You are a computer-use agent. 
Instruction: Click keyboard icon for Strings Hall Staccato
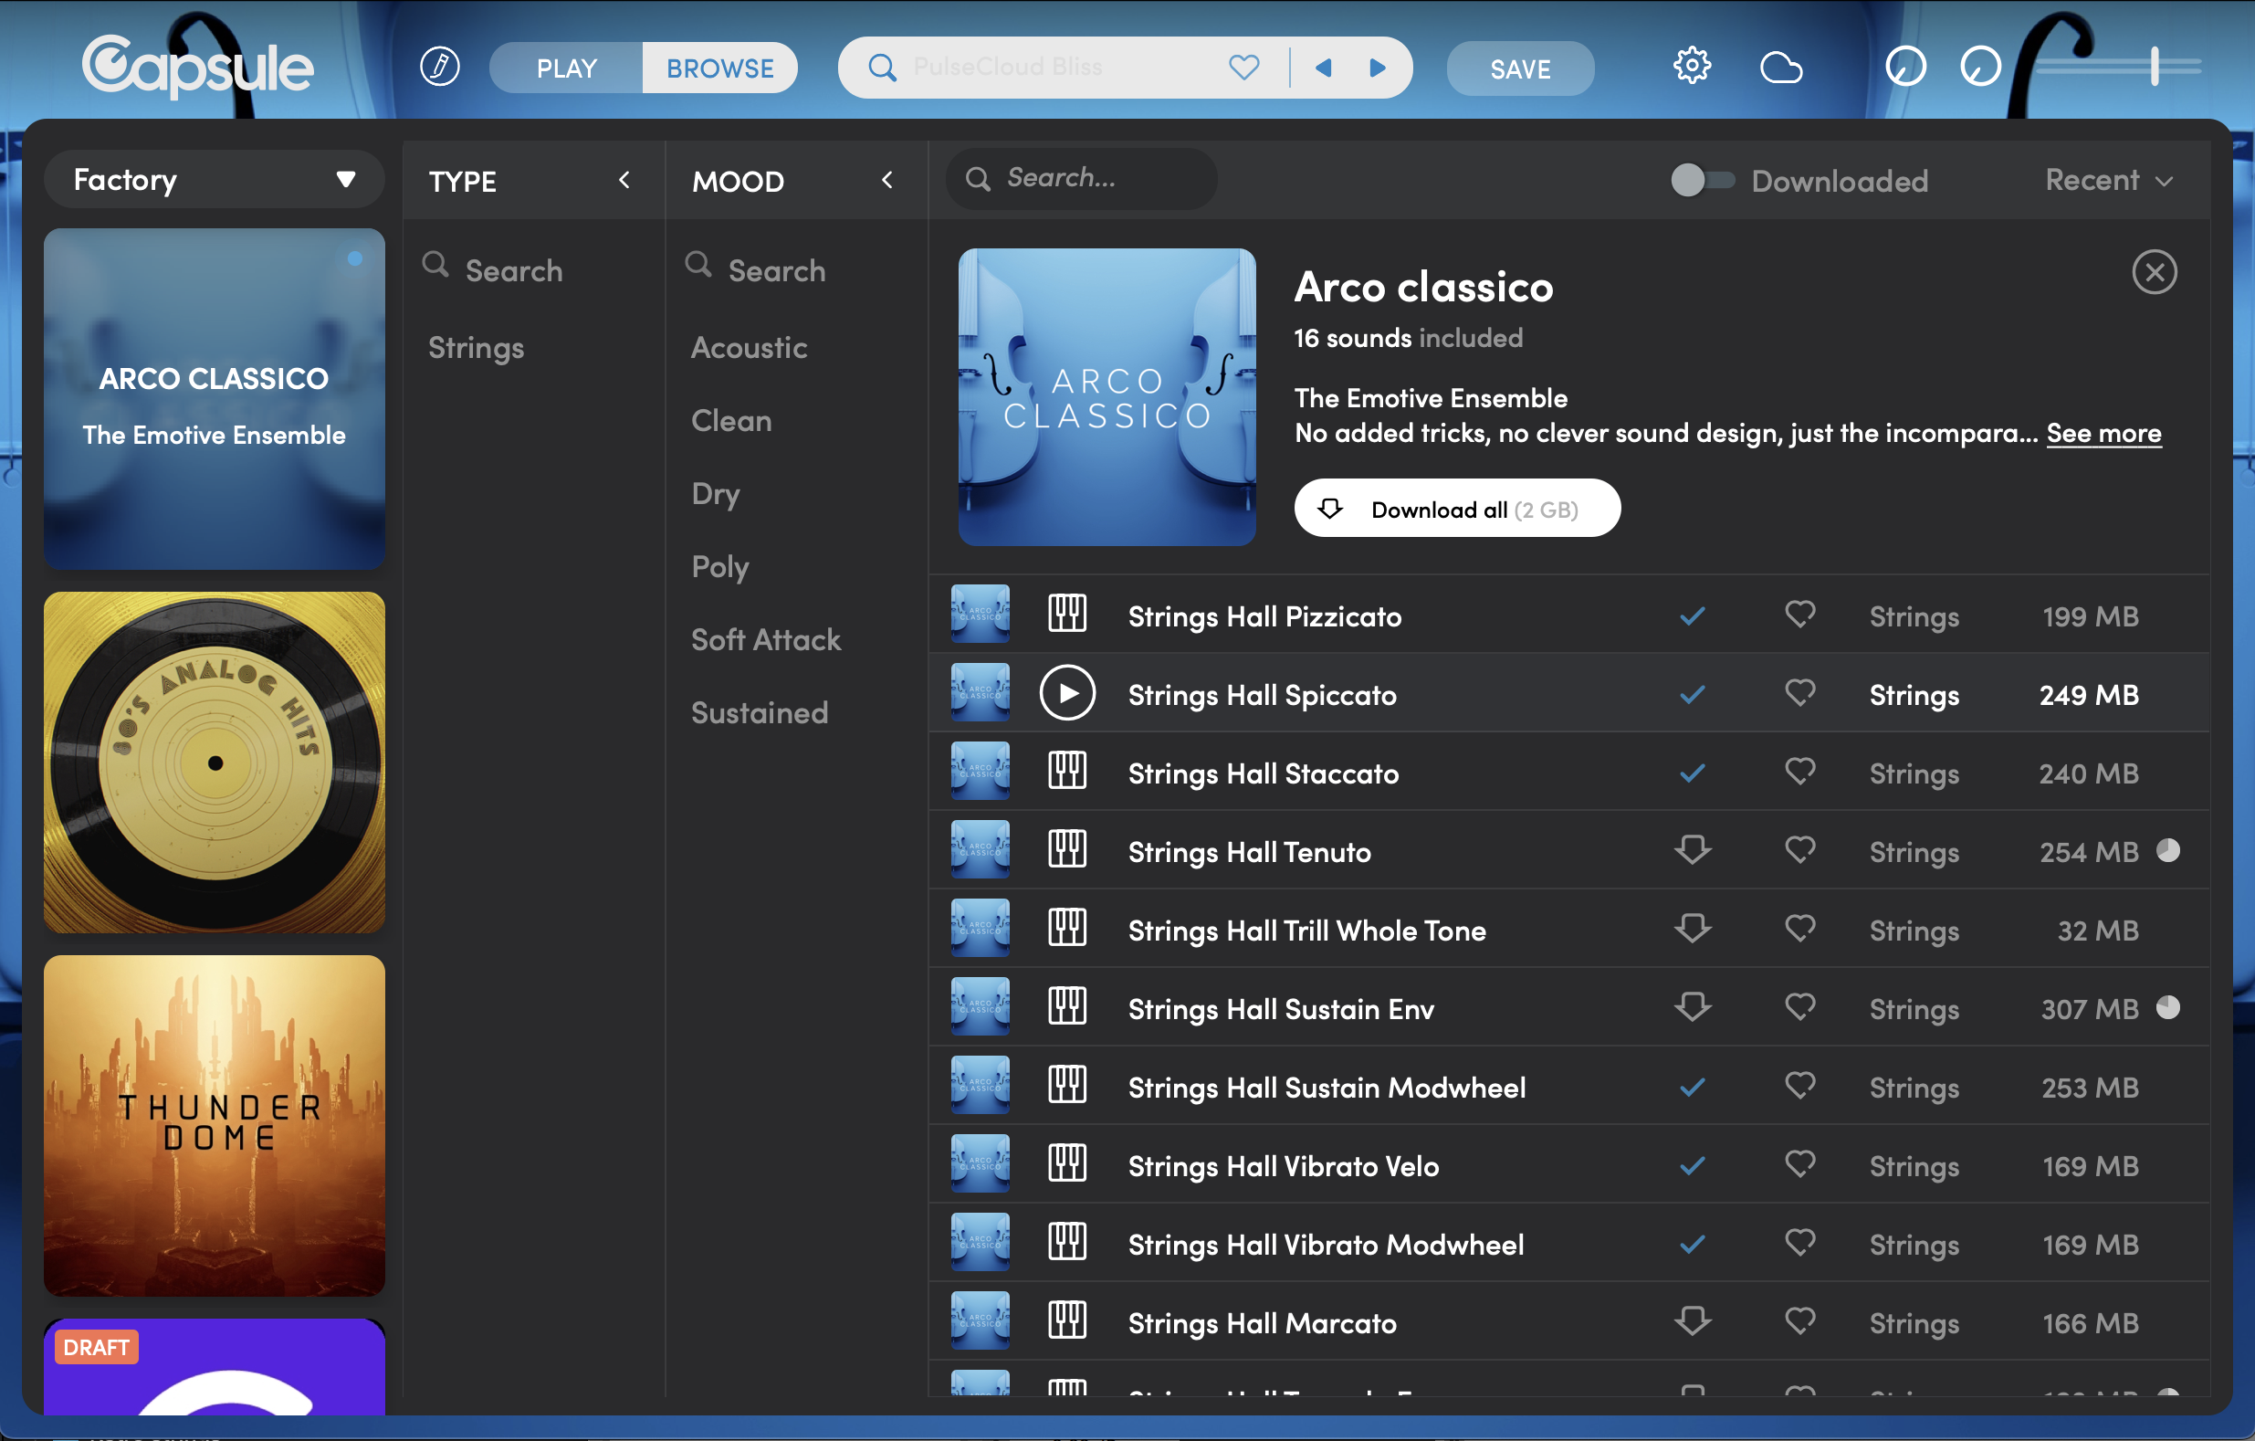tap(1066, 773)
